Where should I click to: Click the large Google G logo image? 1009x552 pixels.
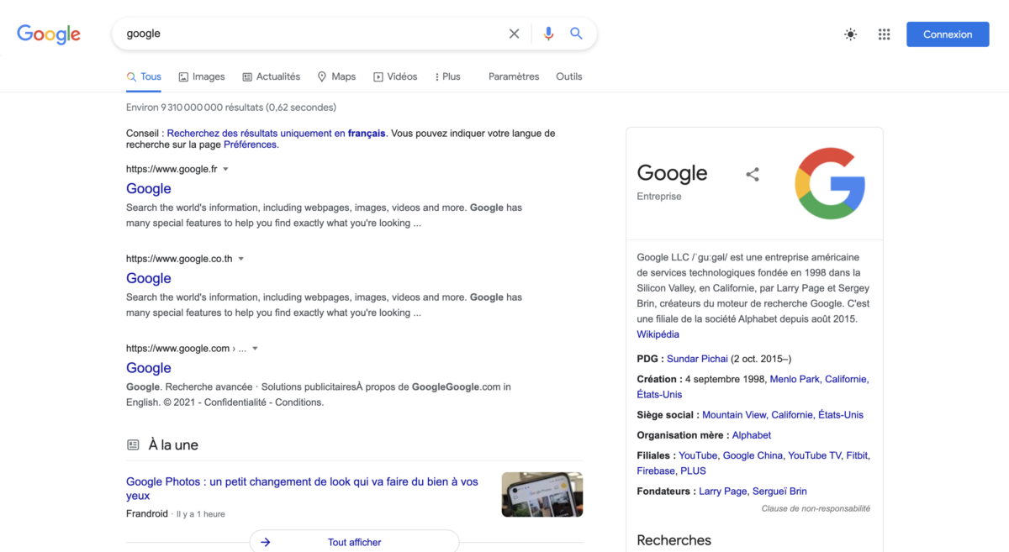(830, 183)
